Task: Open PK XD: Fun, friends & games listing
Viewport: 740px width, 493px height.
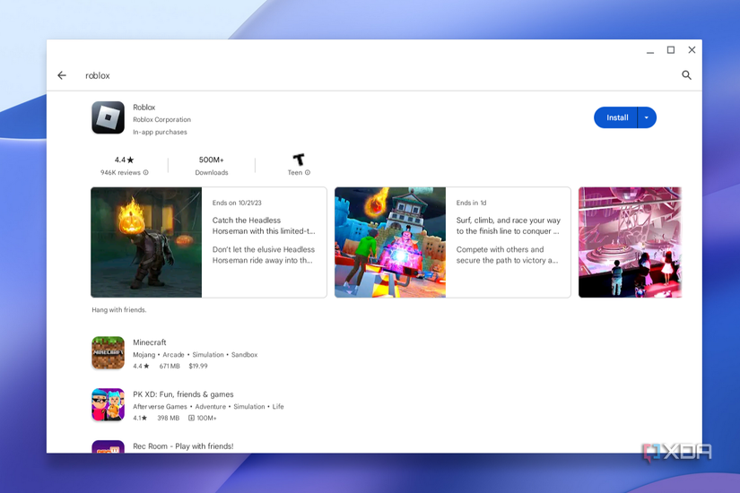Action: tap(183, 394)
